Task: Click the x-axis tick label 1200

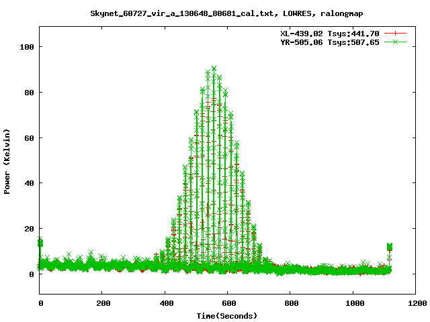Action: tap(417, 303)
